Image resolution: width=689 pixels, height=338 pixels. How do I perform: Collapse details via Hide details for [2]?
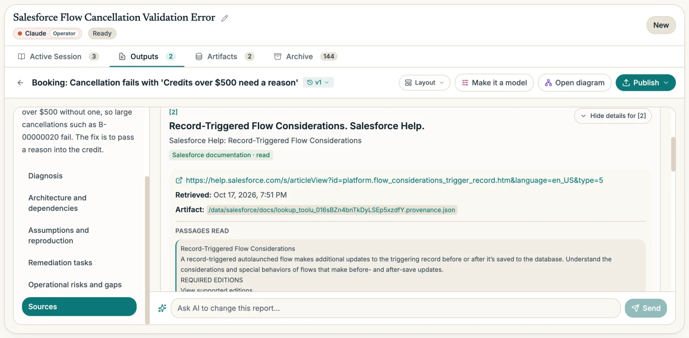point(613,116)
